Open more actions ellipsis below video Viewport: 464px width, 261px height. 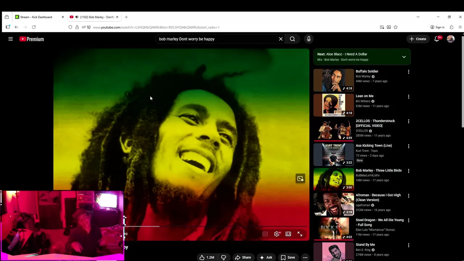tap(305, 257)
